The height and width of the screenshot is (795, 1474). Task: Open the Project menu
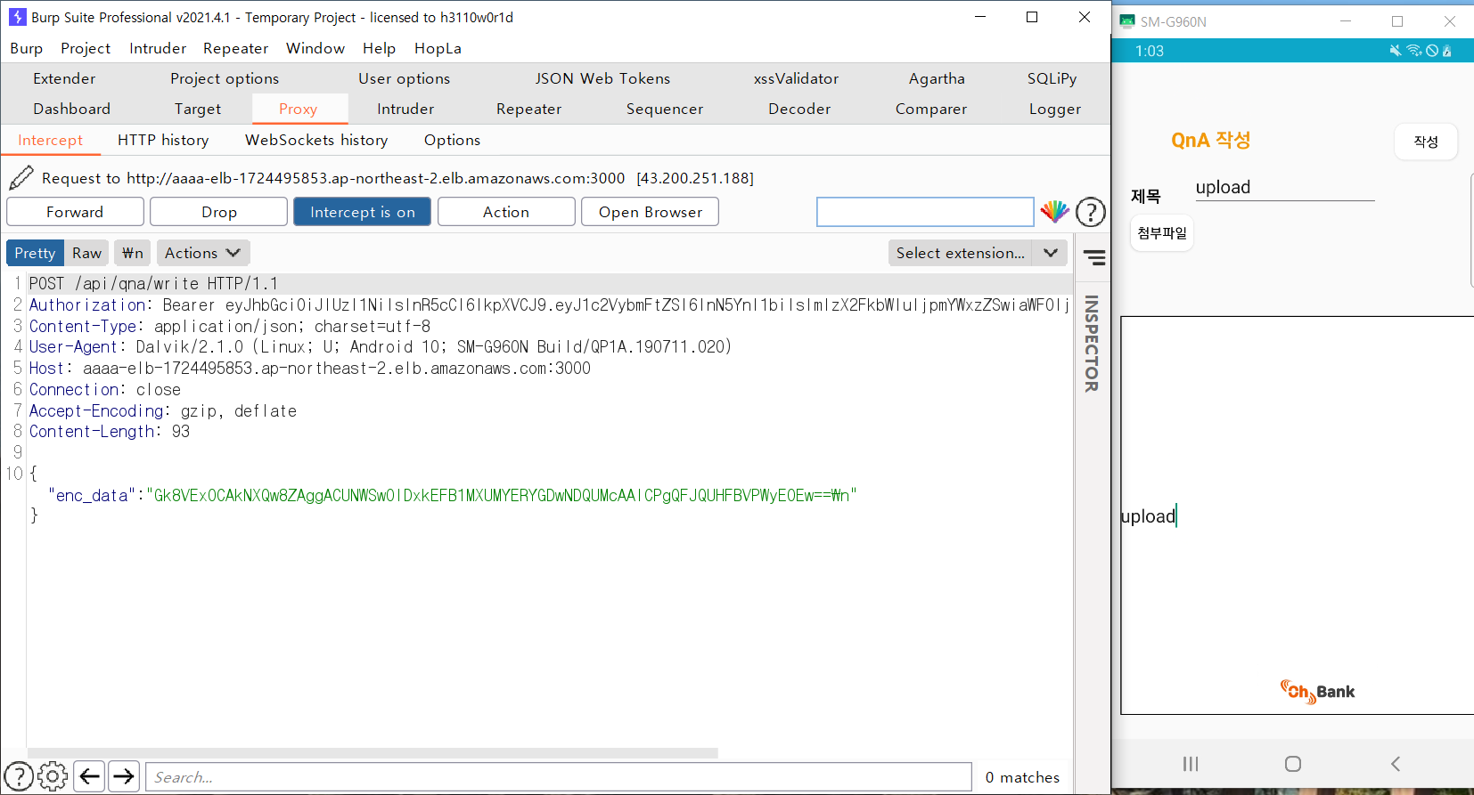click(86, 48)
